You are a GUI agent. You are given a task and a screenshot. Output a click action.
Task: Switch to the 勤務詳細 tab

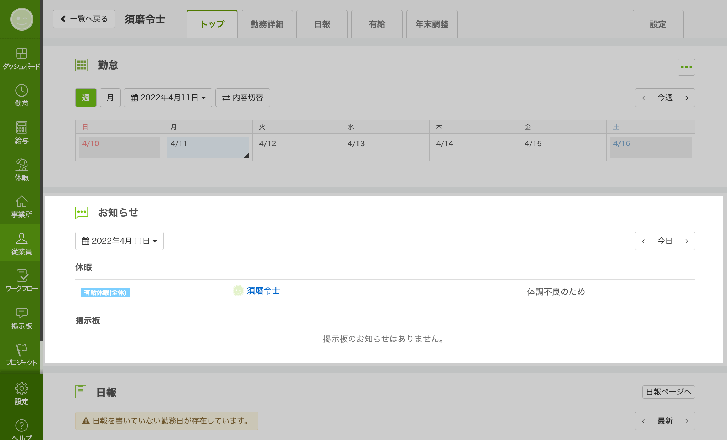point(267,24)
